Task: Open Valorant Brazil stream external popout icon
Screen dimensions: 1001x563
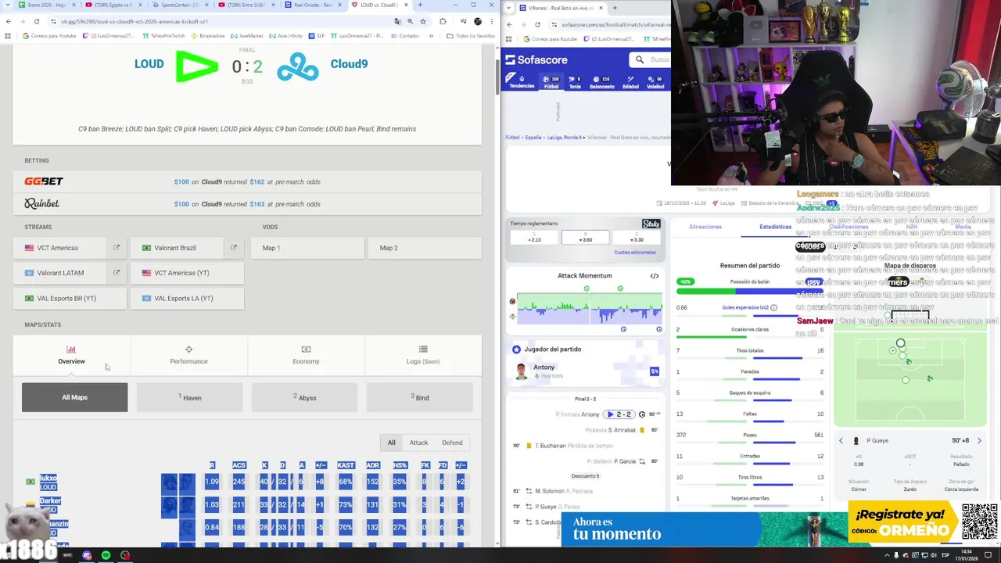Action: 233,248
